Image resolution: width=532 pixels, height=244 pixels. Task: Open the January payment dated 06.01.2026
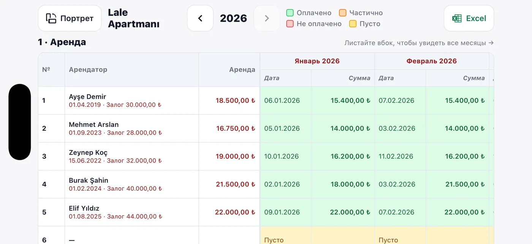282,100
